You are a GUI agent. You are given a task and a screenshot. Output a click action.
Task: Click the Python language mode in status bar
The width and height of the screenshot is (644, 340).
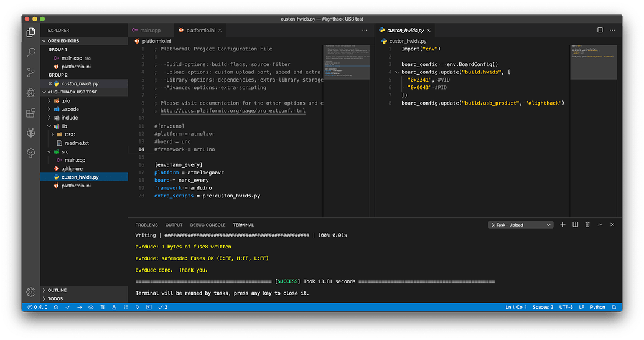pos(597,307)
